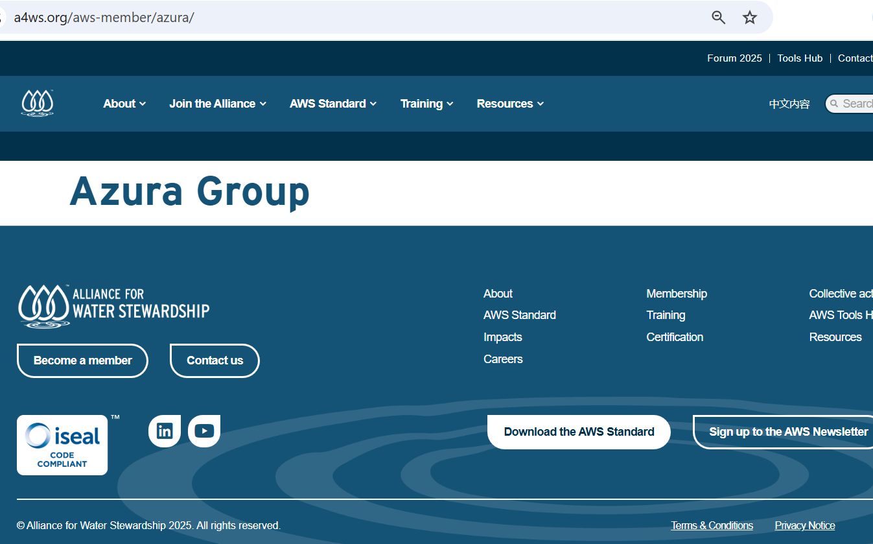Open the footer Training link
Viewport: 873px width, 544px height.
point(666,315)
